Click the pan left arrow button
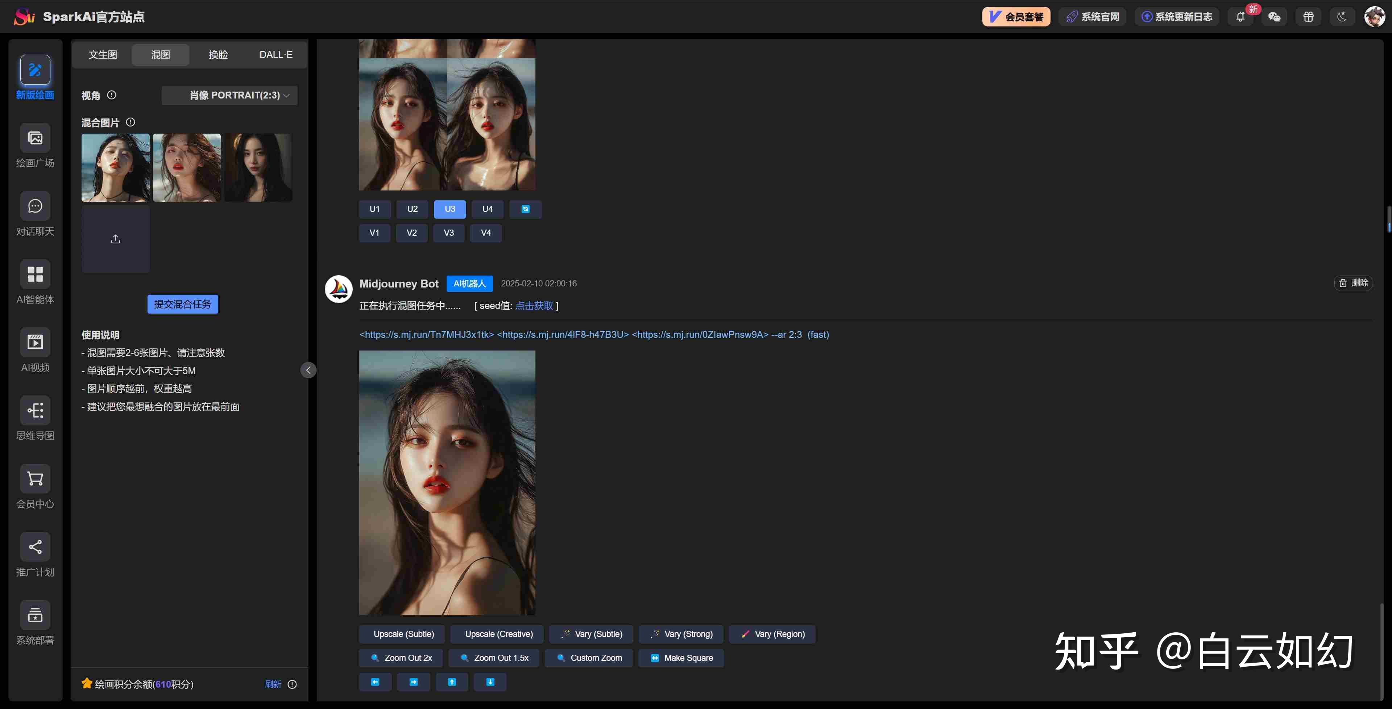This screenshot has width=1392, height=709. 375,682
